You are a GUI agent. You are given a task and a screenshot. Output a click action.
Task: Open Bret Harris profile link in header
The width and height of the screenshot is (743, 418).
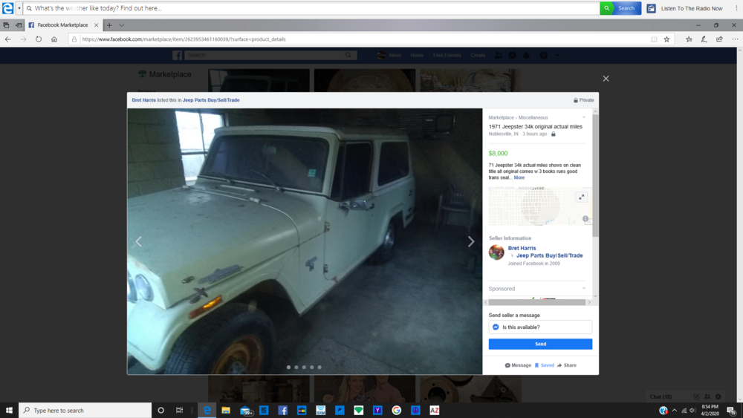143,100
